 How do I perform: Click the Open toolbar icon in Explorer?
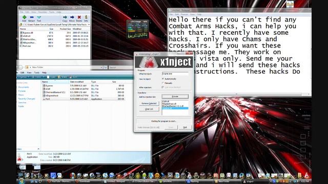pos(48,77)
